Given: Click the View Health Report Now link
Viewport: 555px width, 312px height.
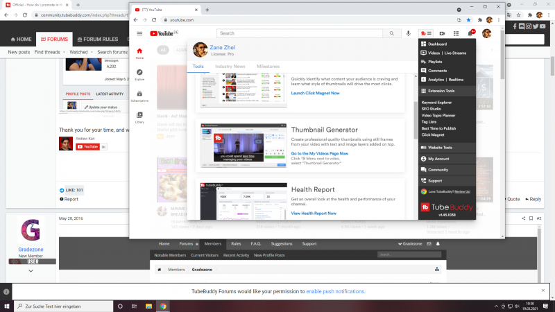Looking at the screenshot, I should 315,214.
